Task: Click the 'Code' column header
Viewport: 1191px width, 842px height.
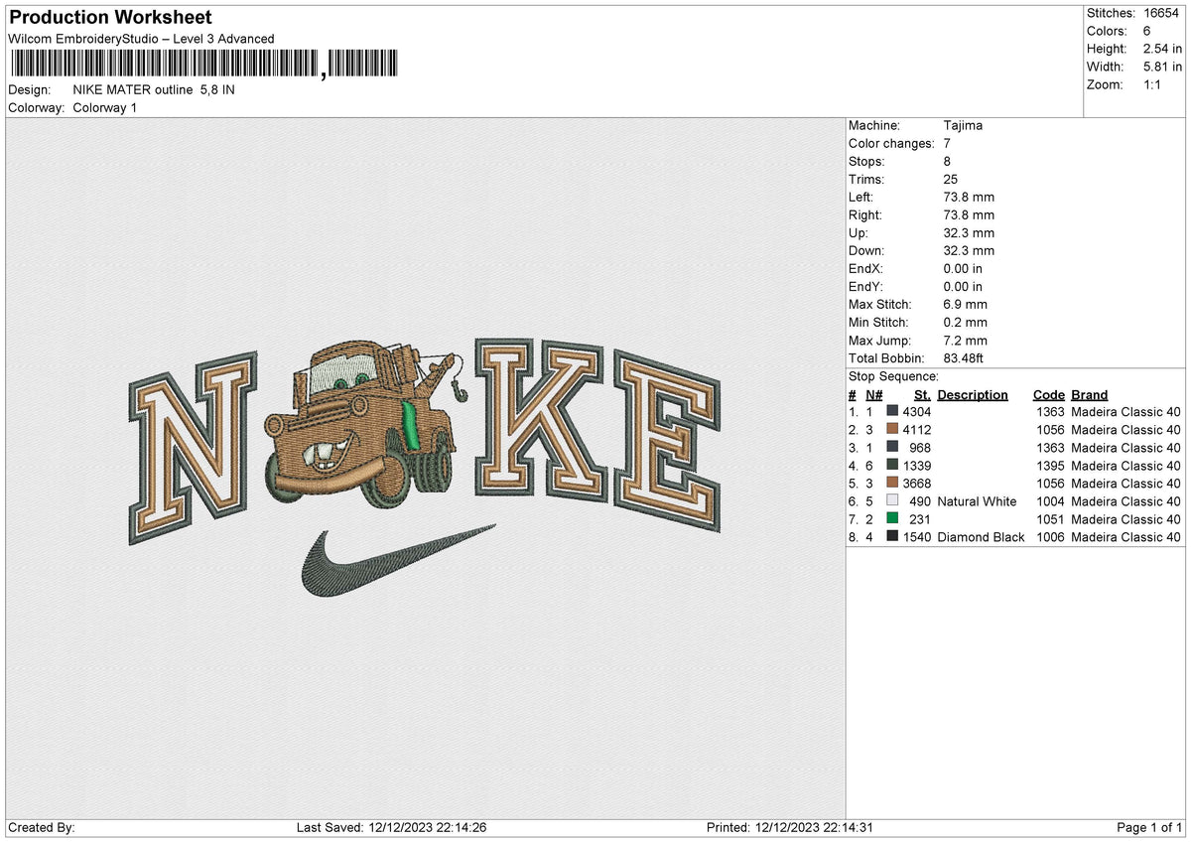Action: tap(1048, 395)
